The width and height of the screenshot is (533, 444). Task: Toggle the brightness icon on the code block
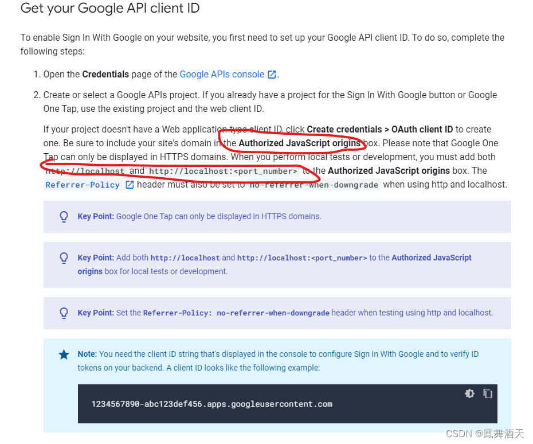point(470,394)
